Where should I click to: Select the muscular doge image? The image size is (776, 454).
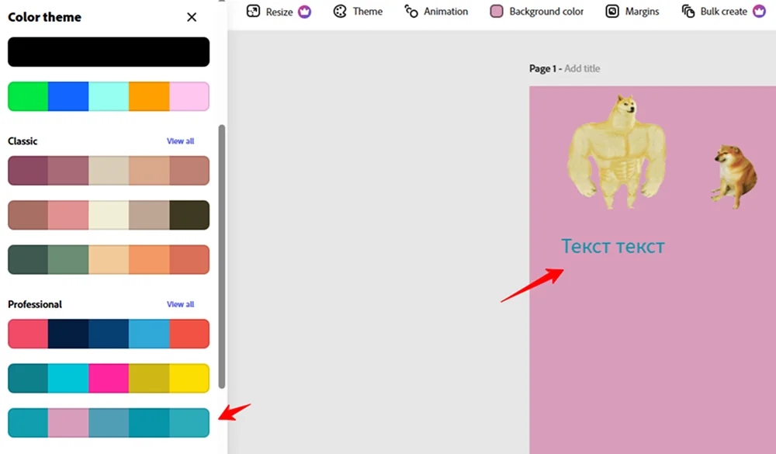click(x=616, y=151)
